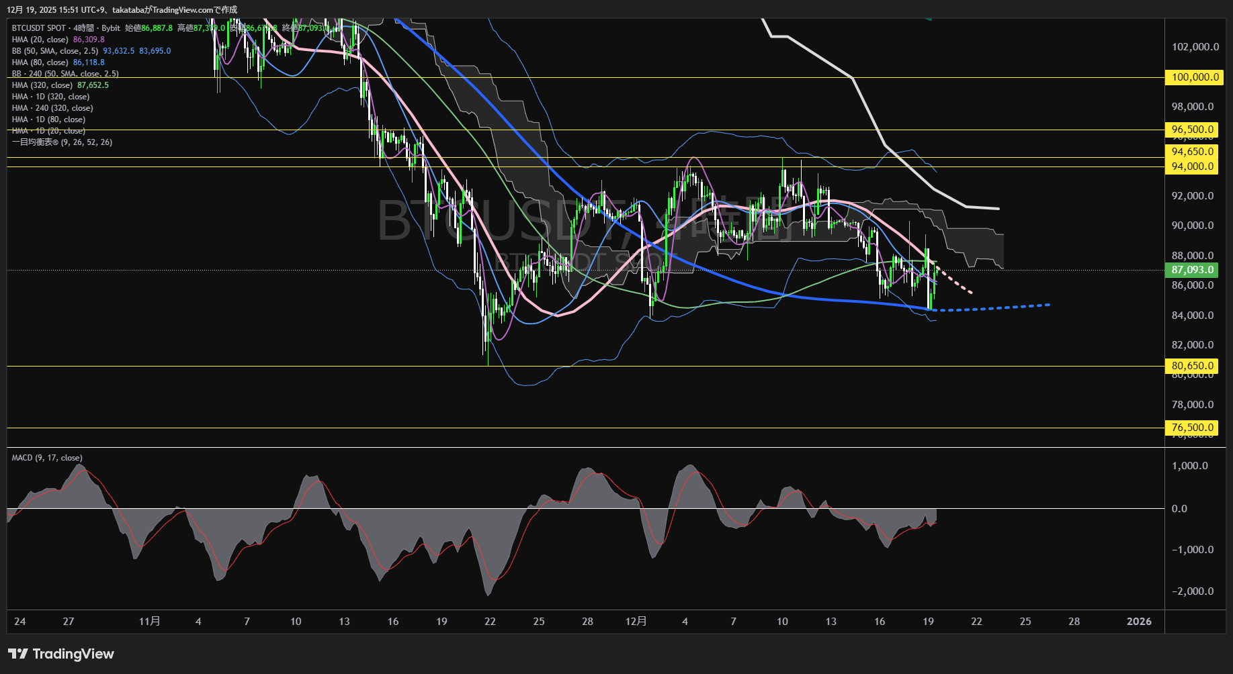
Task: Click the green 87,093.0 current price label
Action: click(1192, 270)
